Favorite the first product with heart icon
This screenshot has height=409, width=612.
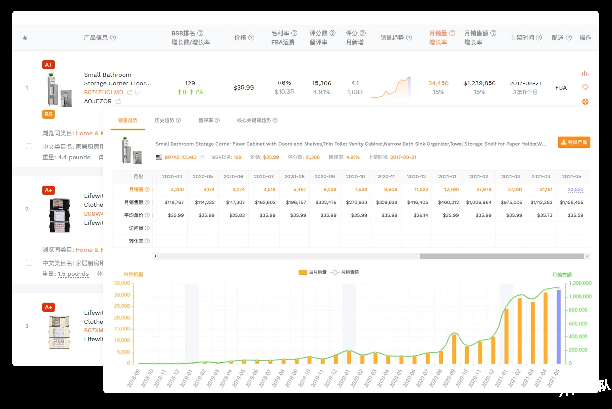pos(585,87)
